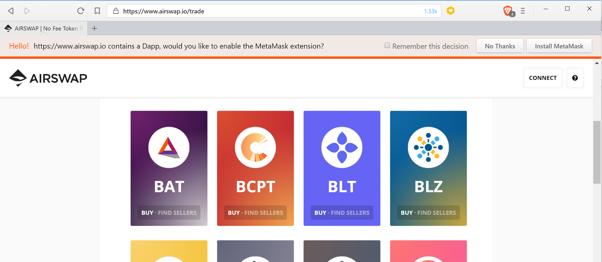Click the scrollbar up arrow
The image size is (602, 262).
(x=597, y=63)
